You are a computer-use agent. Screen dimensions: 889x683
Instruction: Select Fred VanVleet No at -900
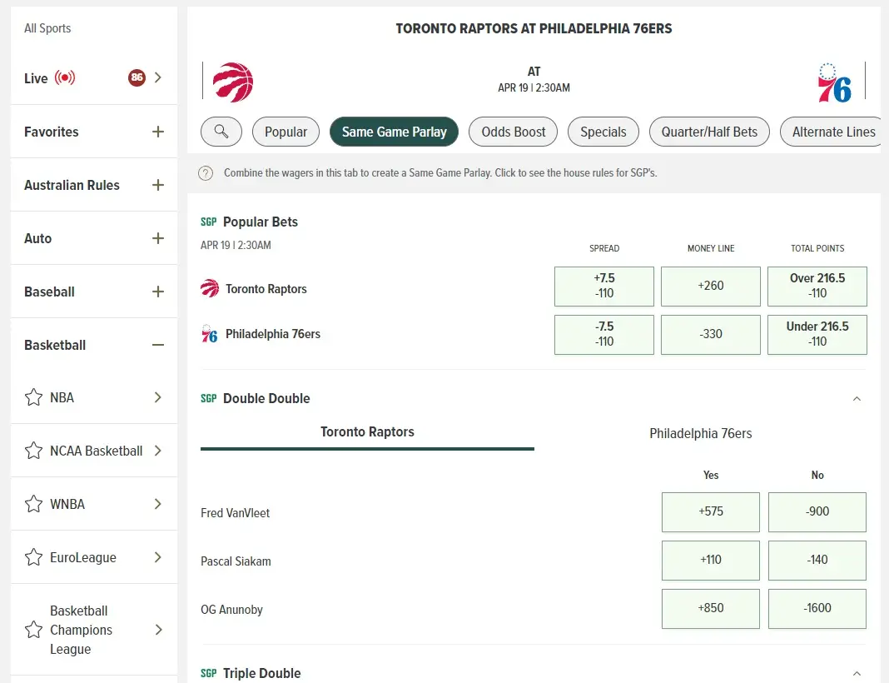point(817,511)
